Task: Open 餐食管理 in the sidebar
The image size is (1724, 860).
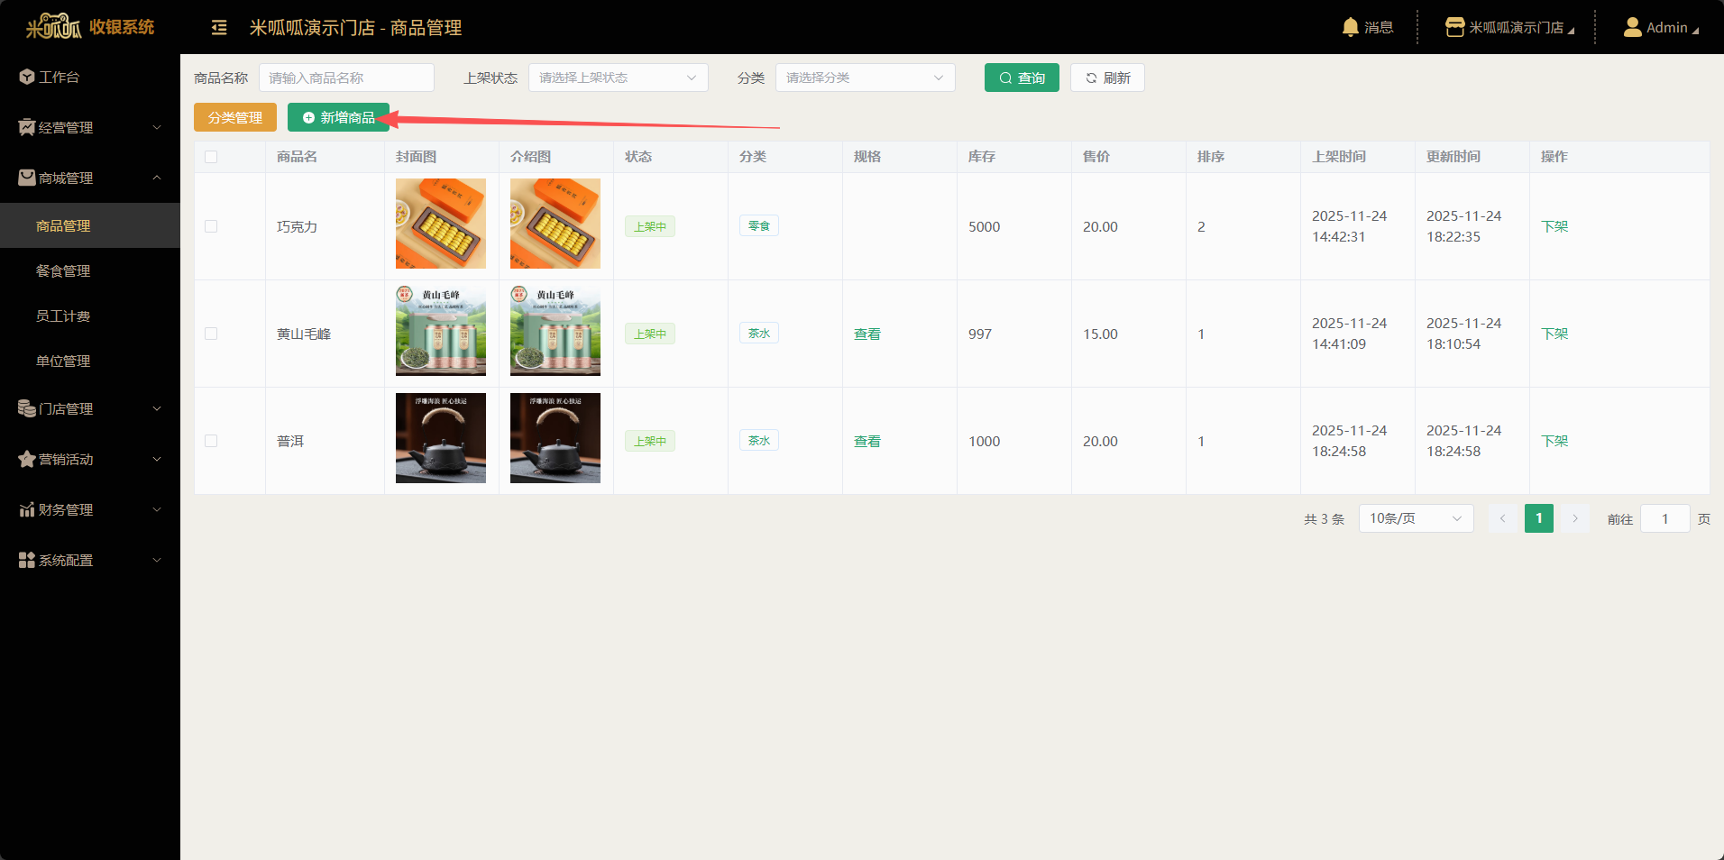Action: tap(63, 270)
